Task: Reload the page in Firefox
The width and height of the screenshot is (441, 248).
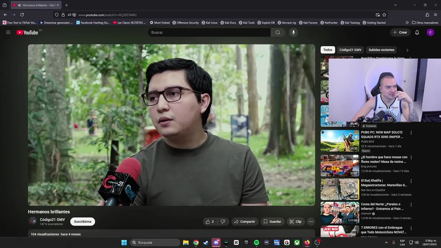Action: tap(22, 15)
